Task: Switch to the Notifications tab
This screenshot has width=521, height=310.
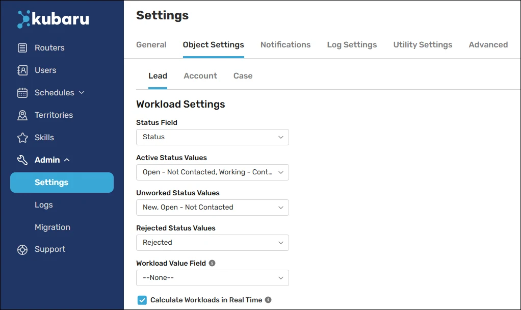Action: pyautogui.click(x=285, y=45)
